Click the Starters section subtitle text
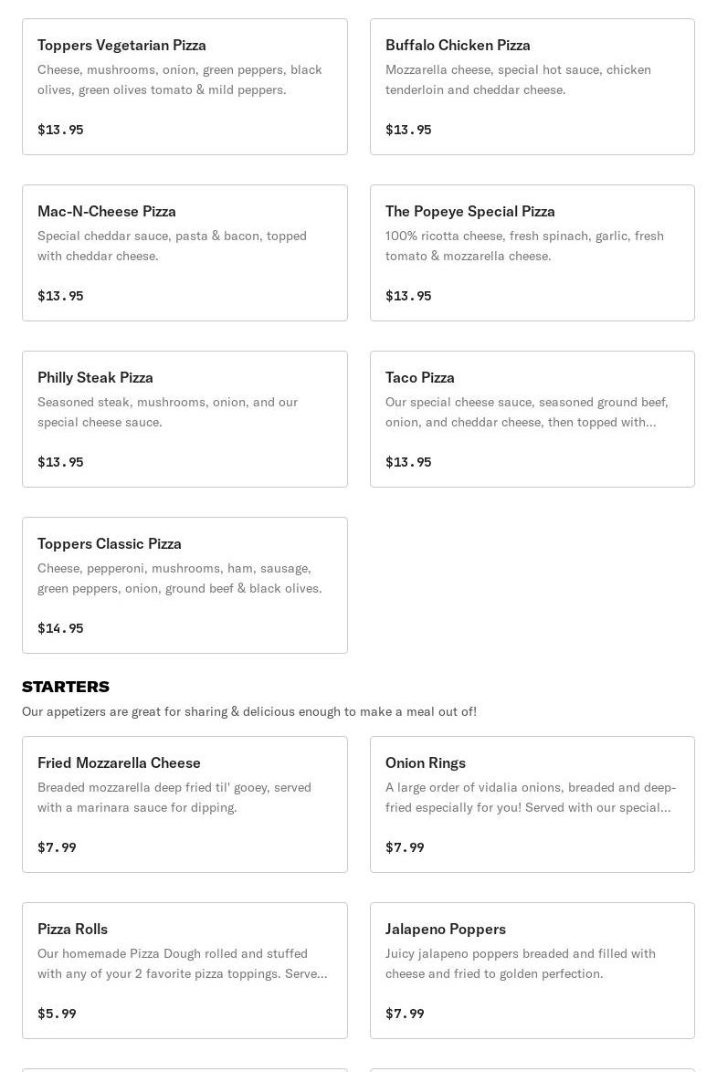Screen dimensions: 717x1072 249,711
